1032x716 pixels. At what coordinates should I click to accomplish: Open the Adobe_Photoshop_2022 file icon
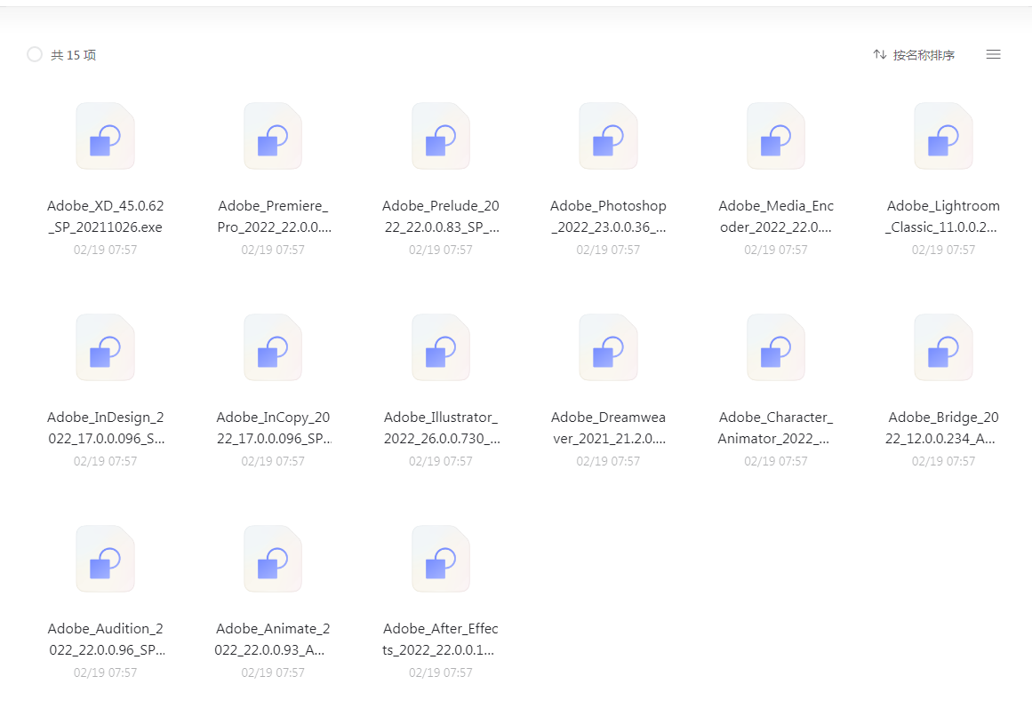coord(608,137)
